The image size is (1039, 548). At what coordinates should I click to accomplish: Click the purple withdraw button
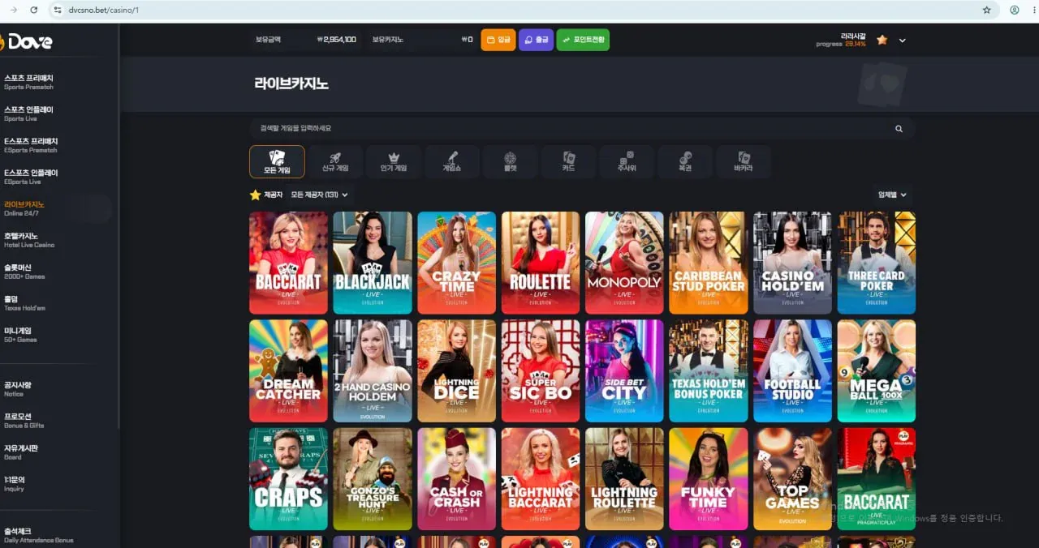tap(536, 40)
